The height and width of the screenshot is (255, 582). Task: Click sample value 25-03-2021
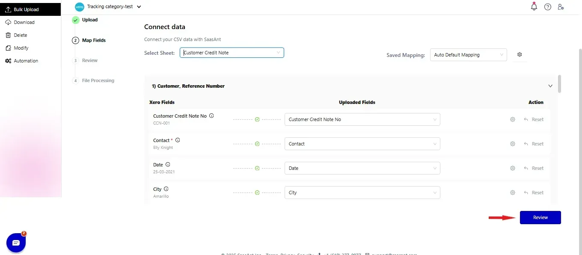pos(164,172)
